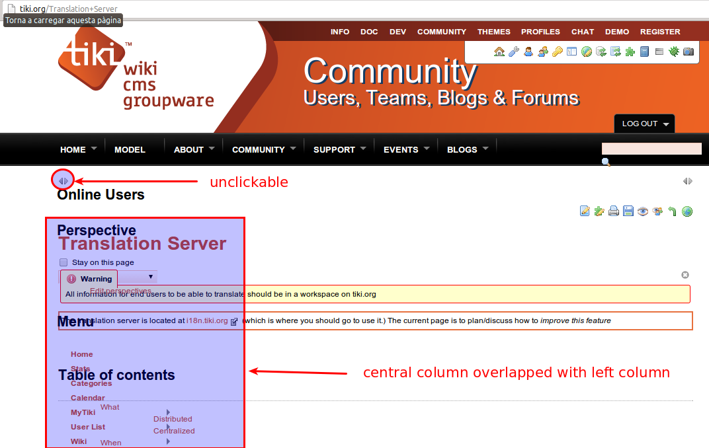Click the site search input field
709x448 pixels.
(651, 149)
